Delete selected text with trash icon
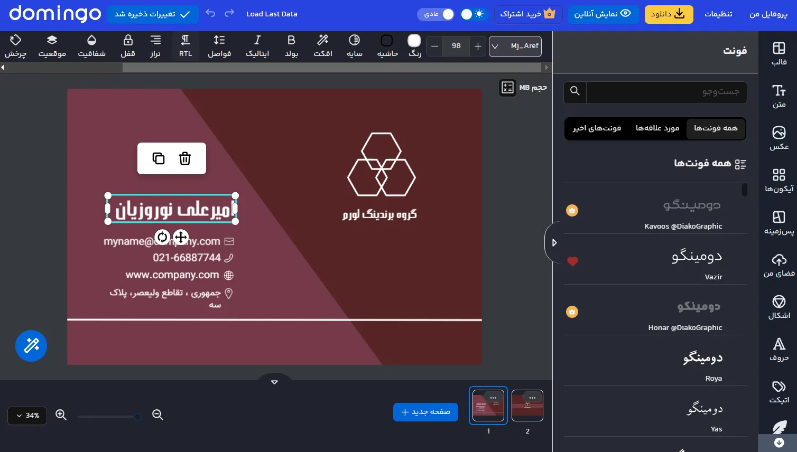 click(185, 158)
